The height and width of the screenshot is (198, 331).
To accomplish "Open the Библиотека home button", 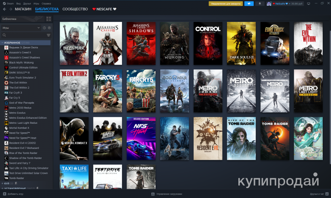I will (x=23, y=19).
